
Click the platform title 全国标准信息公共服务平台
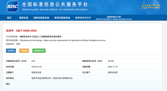(55, 5)
